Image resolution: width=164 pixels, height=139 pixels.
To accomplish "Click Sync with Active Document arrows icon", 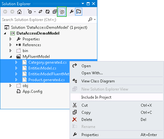I will point(40,12).
